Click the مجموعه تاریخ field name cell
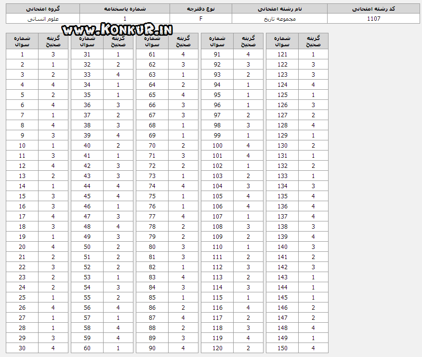Screen dimensions: 422x357 279,19
